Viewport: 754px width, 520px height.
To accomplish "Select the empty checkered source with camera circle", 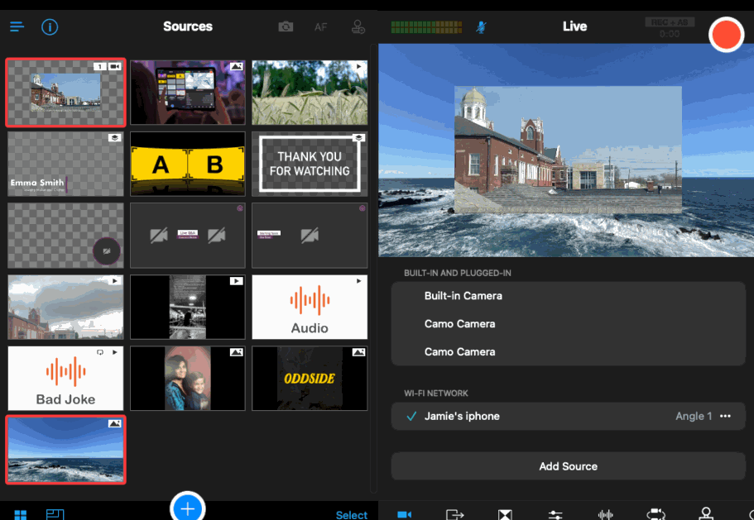I will pos(66,236).
